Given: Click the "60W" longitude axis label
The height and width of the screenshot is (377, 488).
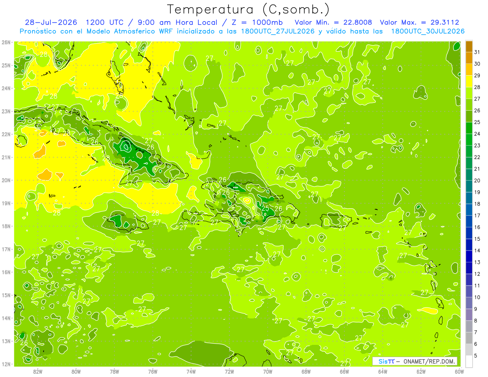Looking at the screenshot, I should pyautogui.click(x=459, y=372).
